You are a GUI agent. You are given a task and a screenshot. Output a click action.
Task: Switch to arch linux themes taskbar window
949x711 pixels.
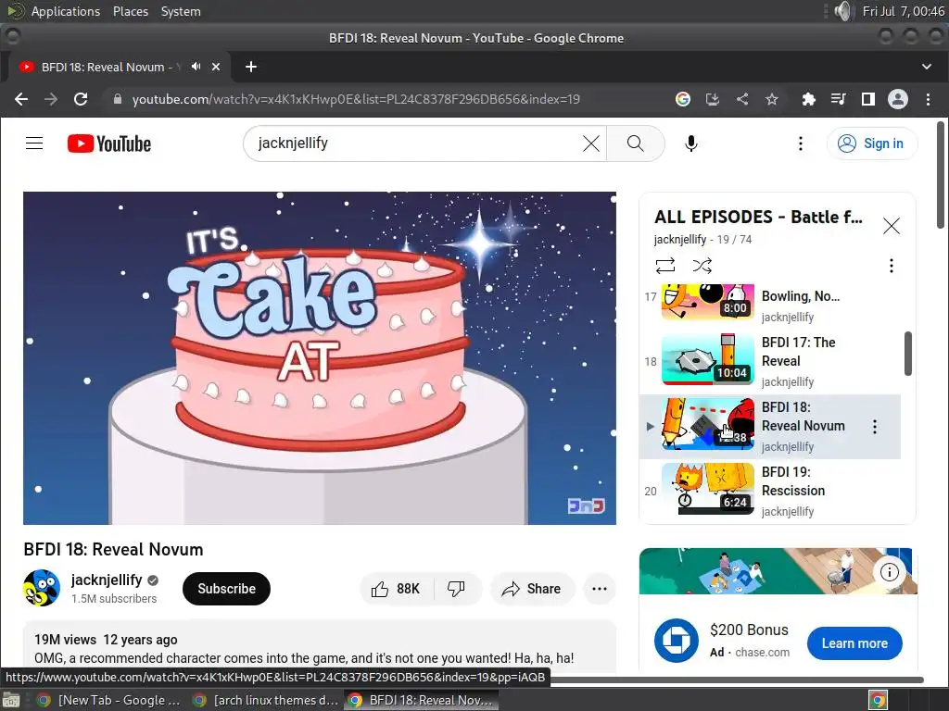(265, 700)
